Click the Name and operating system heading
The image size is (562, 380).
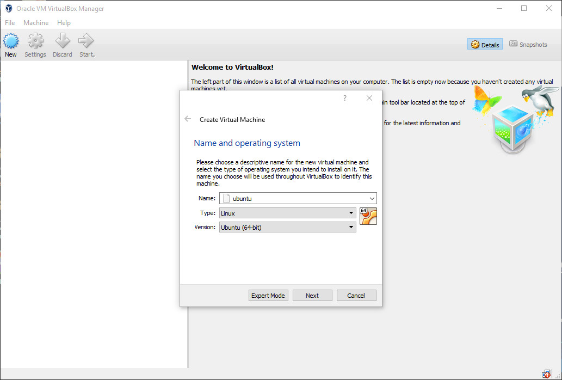[247, 143]
